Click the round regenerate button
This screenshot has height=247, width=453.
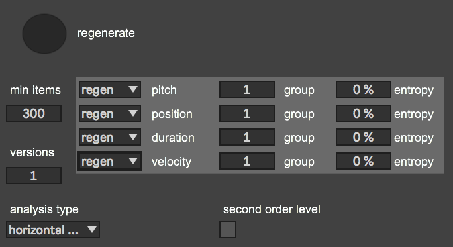click(44, 34)
